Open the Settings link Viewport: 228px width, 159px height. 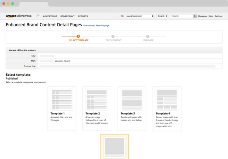click(219, 16)
